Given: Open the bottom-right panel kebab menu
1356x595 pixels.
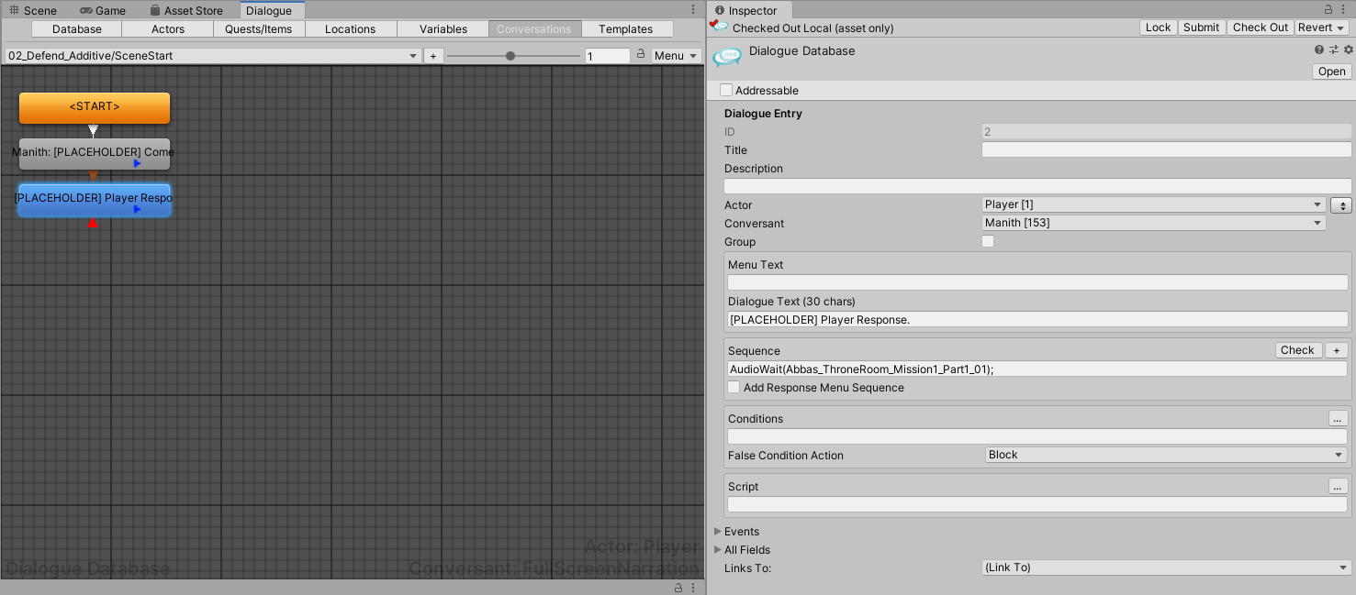Looking at the screenshot, I should [694, 588].
